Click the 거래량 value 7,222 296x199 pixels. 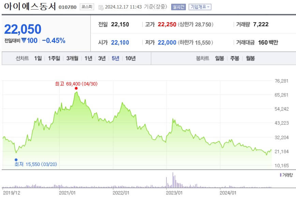point(261,24)
